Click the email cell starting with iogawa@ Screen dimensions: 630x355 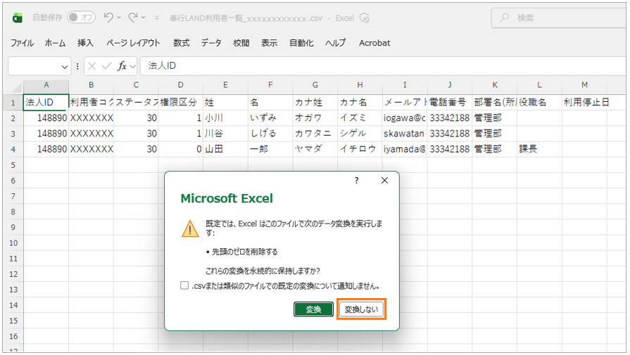click(405, 118)
